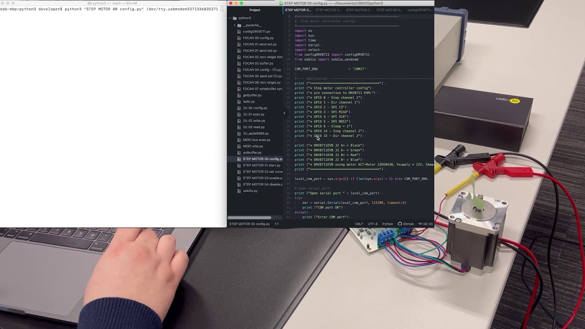
Task: Click line number 27 in the gutter
Action: 288,141
